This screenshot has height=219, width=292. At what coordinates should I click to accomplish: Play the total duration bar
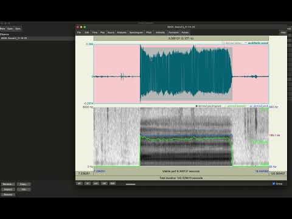[181, 178]
